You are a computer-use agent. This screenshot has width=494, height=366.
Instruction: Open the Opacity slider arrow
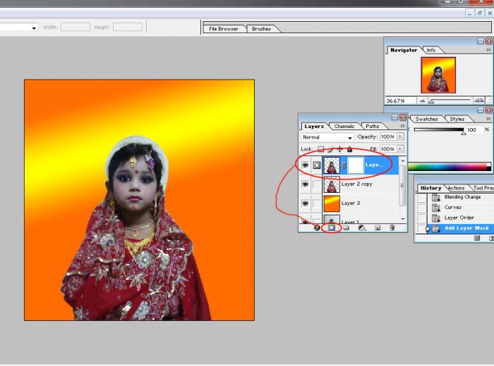point(400,137)
